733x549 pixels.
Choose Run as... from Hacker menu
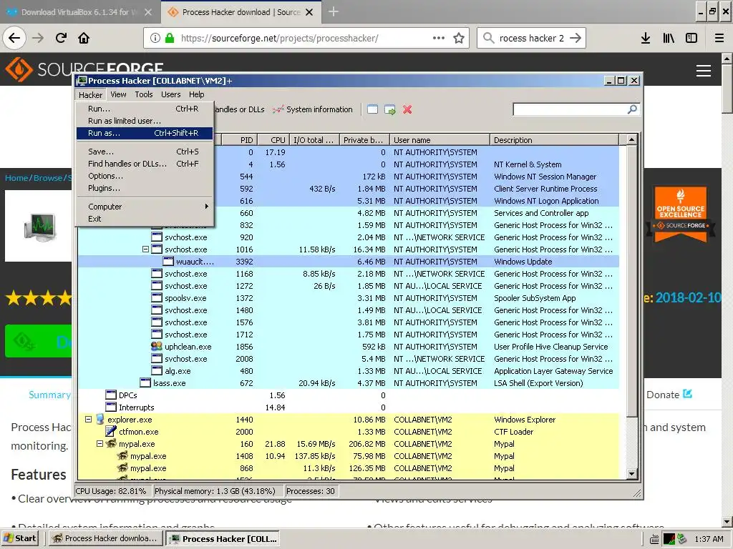[x=145, y=133]
